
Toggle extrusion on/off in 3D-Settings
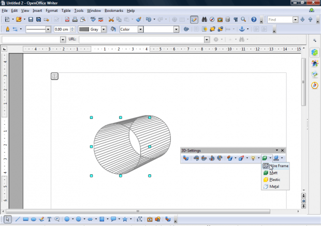point(185,158)
